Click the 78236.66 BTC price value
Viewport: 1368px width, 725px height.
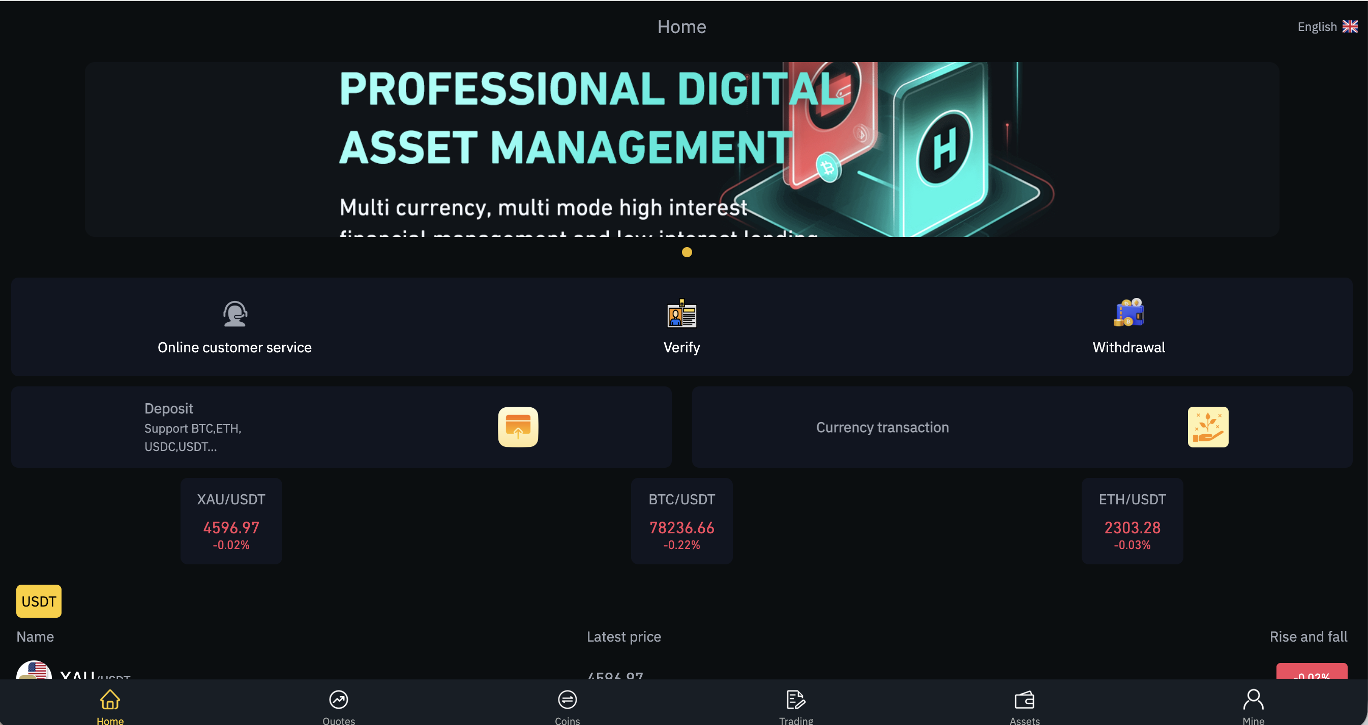tap(682, 528)
